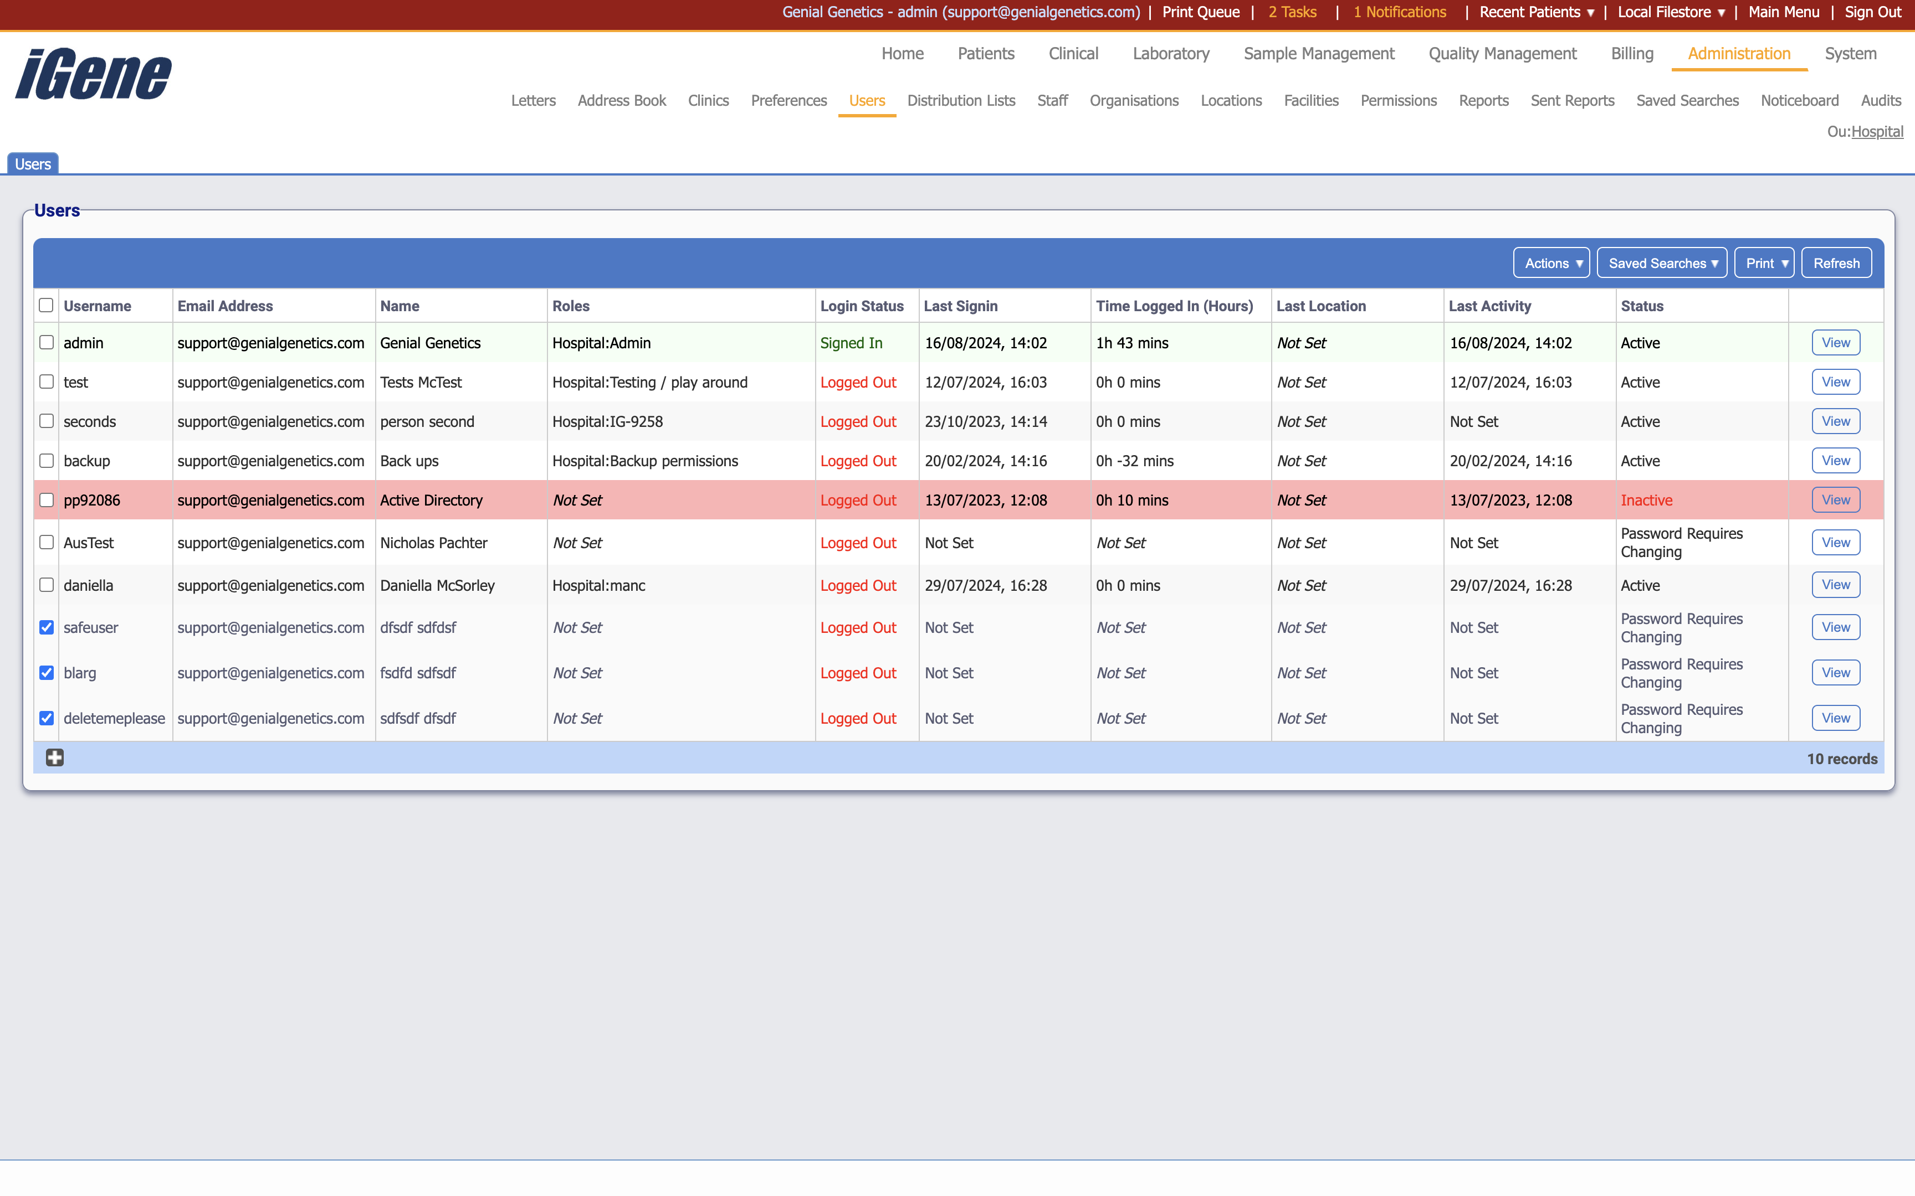The image size is (1915, 1196).
Task: Expand Recent Patients menu in top bar
Action: (1536, 12)
